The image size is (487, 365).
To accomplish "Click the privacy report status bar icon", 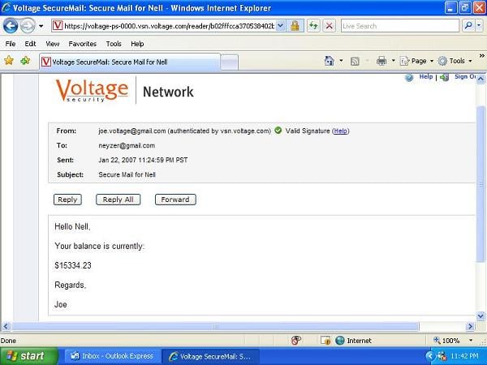I will [296, 340].
